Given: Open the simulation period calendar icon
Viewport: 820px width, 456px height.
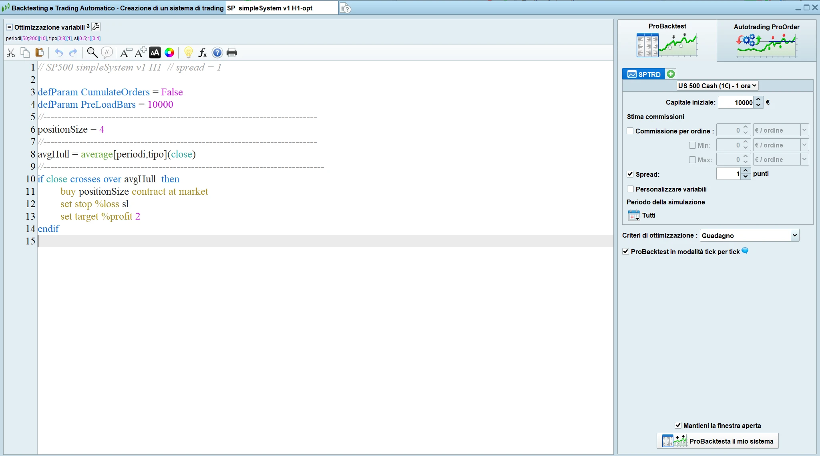Looking at the screenshot, I should (x=633, y=215).
